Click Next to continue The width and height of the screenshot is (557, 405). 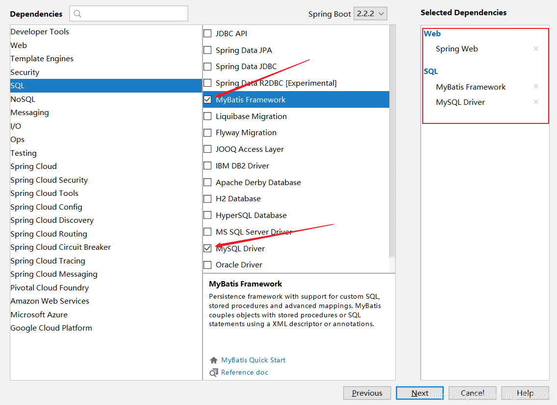420,393
